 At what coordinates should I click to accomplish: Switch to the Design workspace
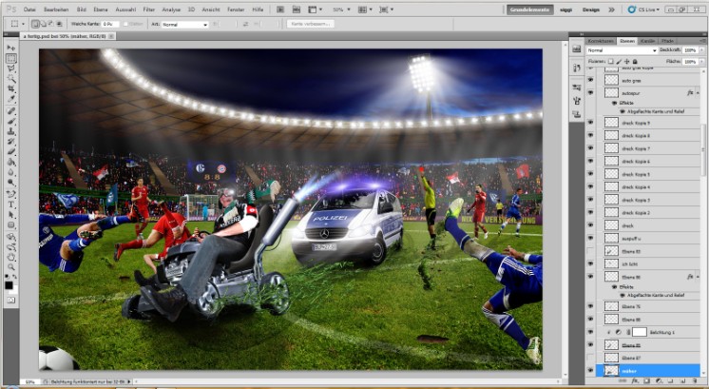pos(591,9)
